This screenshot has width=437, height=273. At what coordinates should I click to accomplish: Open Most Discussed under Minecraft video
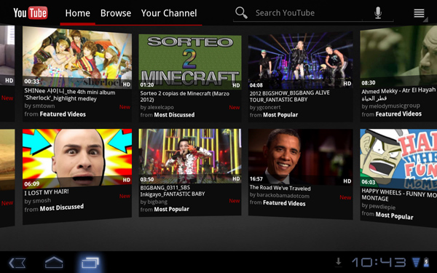pyautogui.click(x=174, y=115)
